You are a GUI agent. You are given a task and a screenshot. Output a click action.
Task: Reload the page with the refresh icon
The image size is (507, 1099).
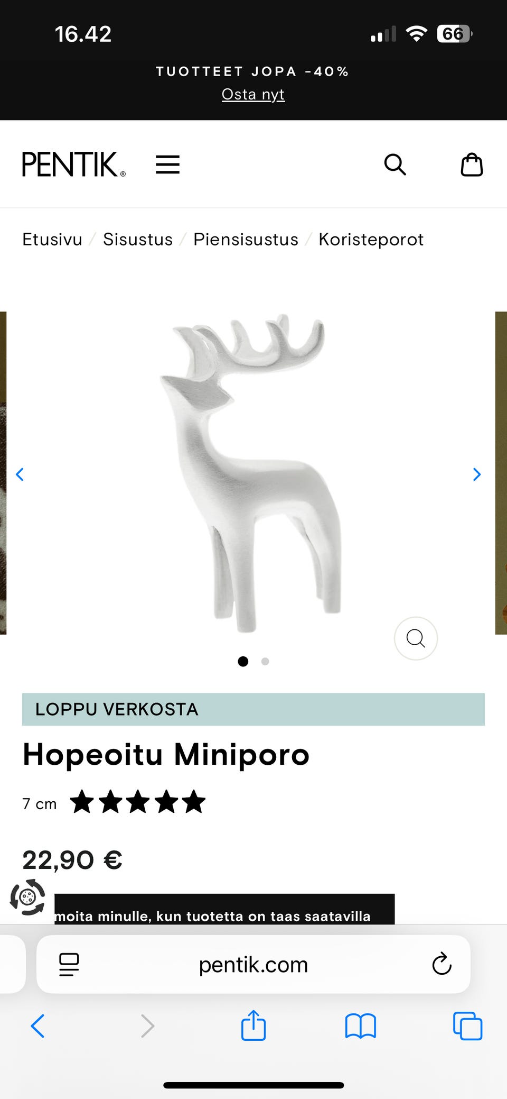point(442,964)
